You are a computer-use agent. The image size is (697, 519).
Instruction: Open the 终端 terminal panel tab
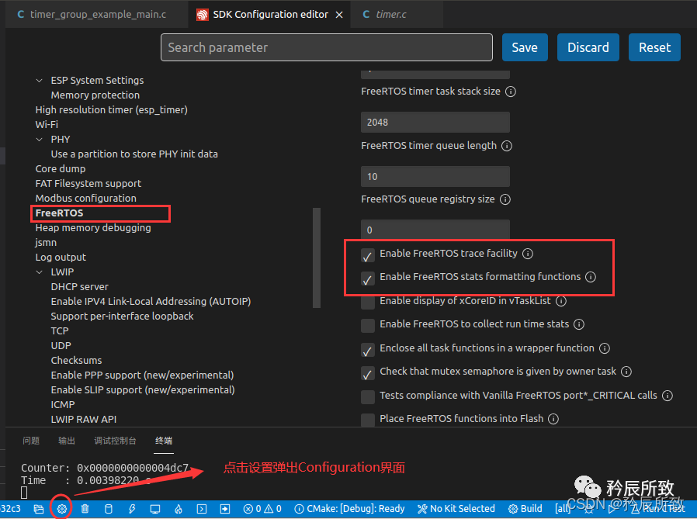164,441
